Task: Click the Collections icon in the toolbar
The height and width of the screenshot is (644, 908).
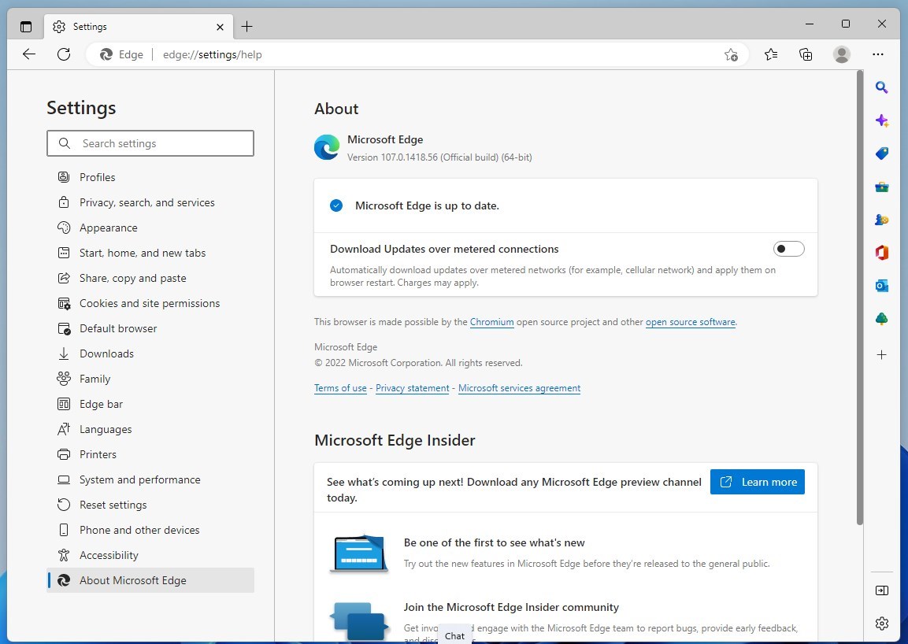Action: point(805,54)
